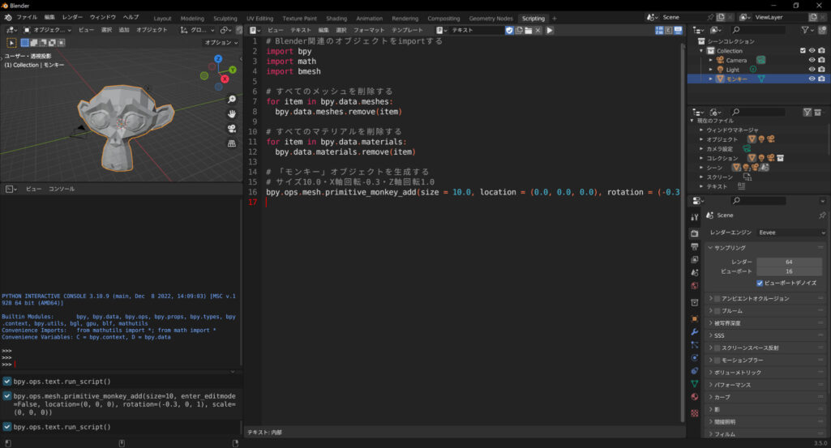Select the pan hand icon in viewport
This screenshot has height=448, width=831.
[232, 114]
